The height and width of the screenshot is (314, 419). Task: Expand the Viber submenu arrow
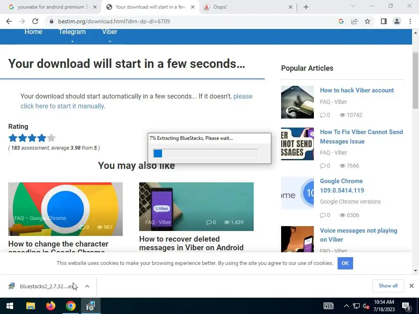[110, 41]
